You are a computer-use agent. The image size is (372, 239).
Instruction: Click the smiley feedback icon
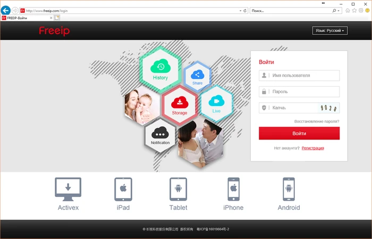(x=368, y=11)
